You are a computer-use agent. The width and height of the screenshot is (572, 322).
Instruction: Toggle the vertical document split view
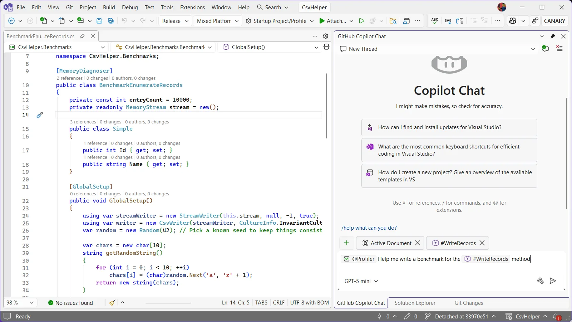[326, 47]
